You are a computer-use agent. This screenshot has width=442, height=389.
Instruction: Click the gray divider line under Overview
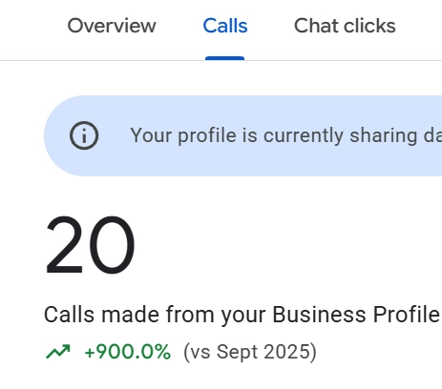coord(112,60)
